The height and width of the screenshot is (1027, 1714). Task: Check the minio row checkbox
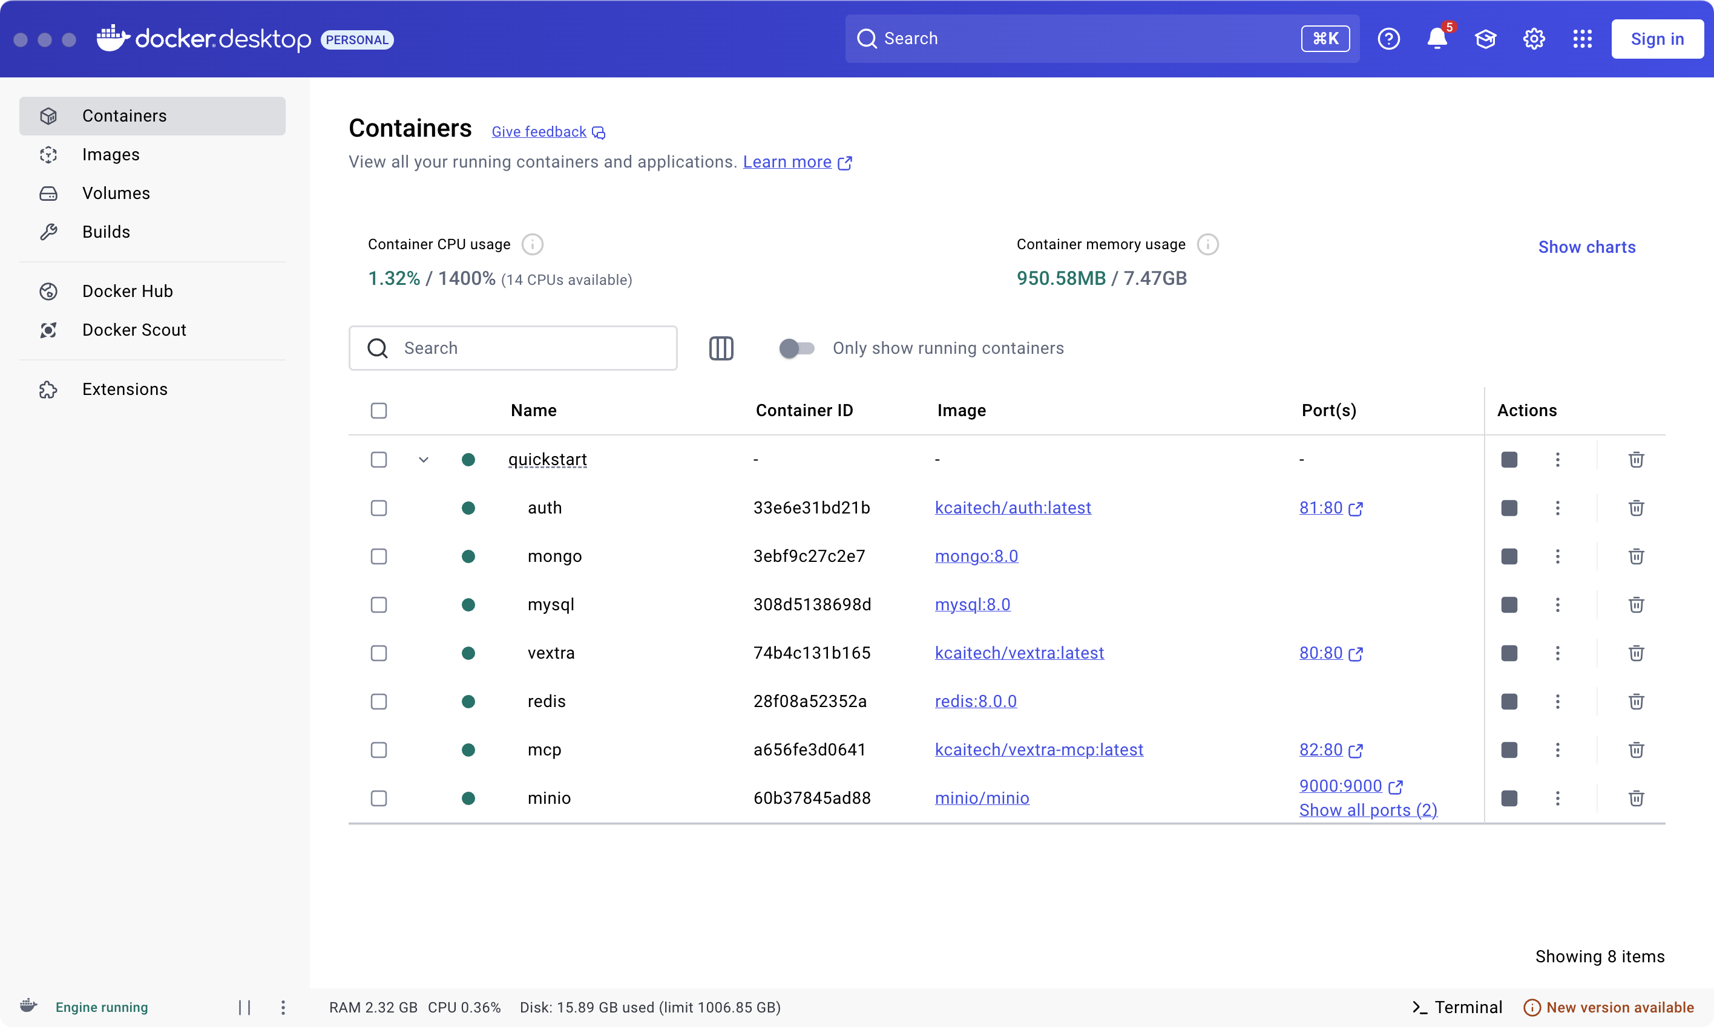379,798
